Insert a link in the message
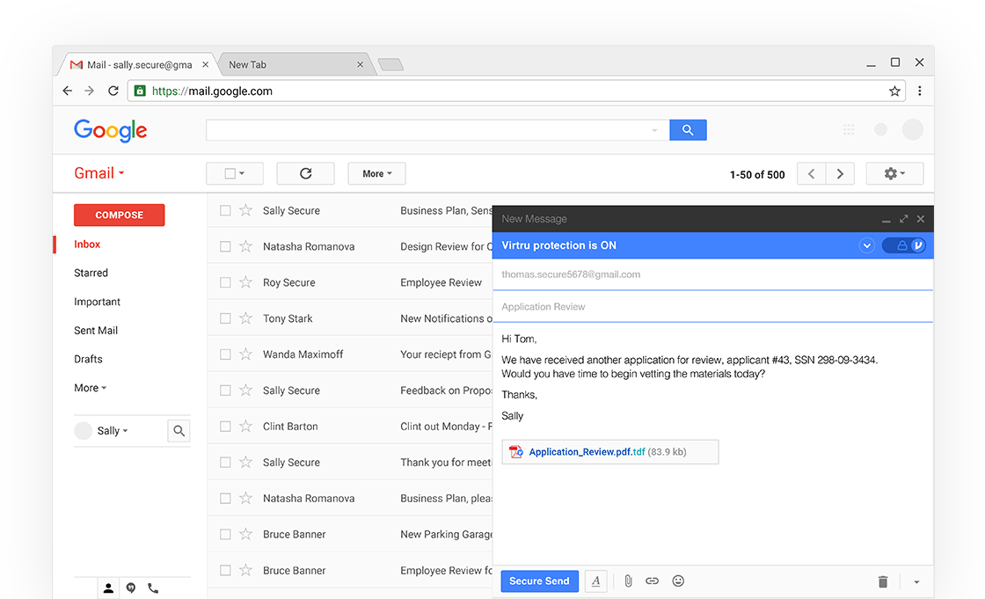 (x=652, y=581)
